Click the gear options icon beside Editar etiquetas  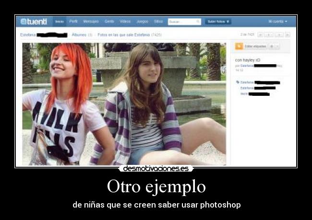[271, 46]
